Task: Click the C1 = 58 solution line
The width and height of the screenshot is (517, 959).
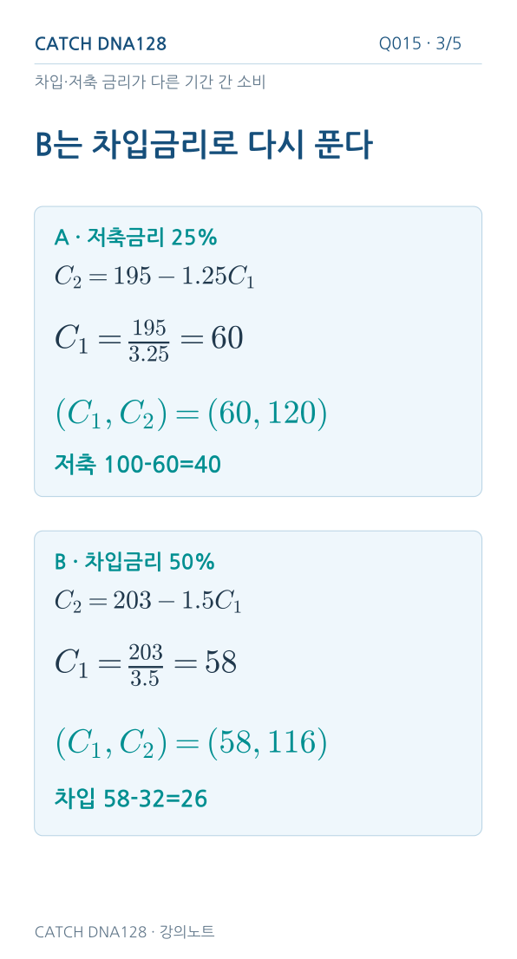Action: click(146, 664)
